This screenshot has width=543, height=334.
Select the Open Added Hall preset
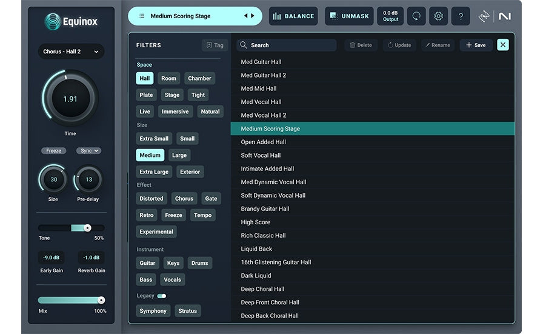(373, 142)
